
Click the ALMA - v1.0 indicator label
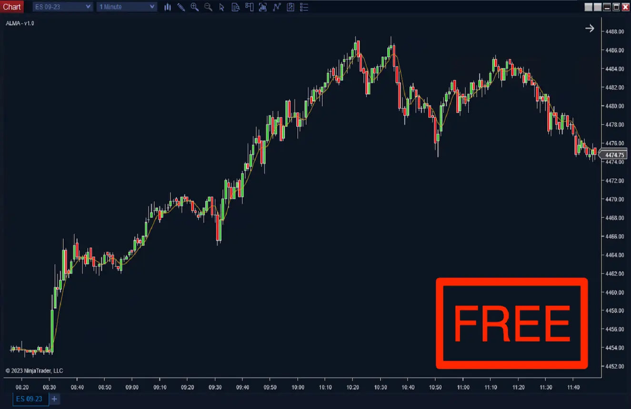click(20, 23)
